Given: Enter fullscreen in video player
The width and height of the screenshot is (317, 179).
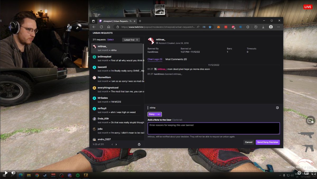Looking at the screenshot, I should coord(313,173).
